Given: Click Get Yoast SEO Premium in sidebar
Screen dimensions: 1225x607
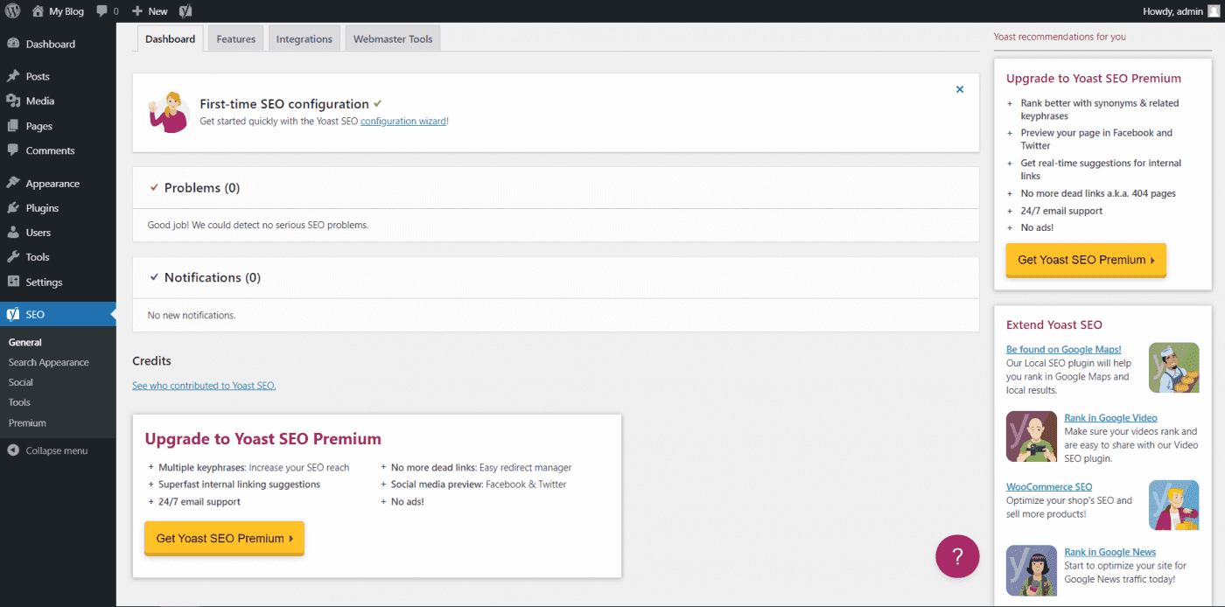Looking at the screenshot, I should (1086, 260).
